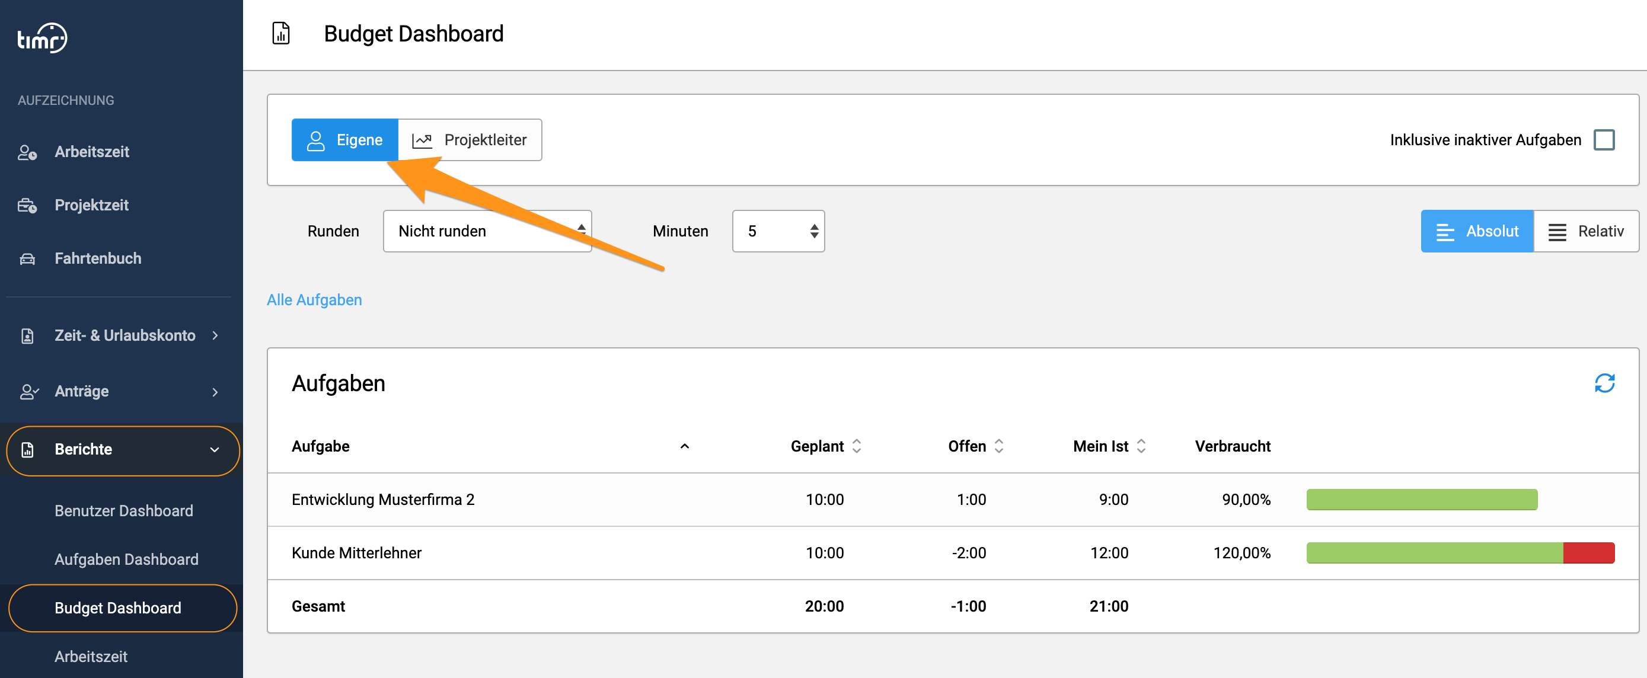This screenshot has width=1647, height=678.
Task: Open the Runden dropdown
Action: click(x=487, y=231)
